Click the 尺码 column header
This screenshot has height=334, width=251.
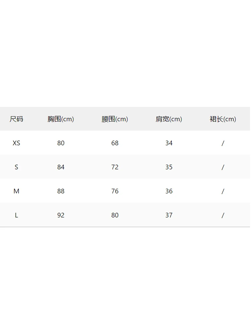click(16, 119)
